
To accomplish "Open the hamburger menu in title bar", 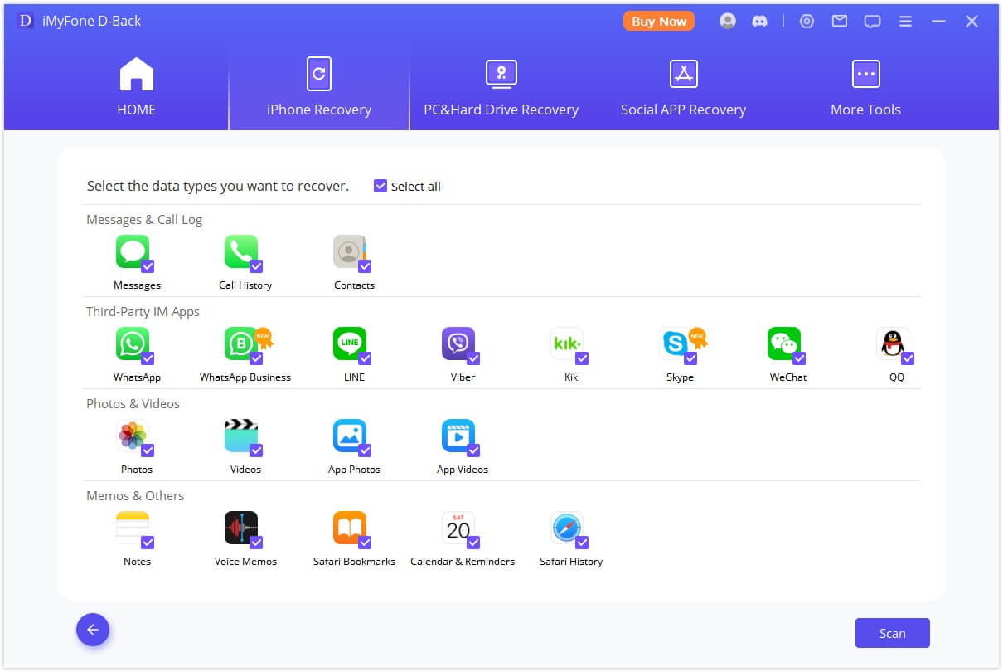I will click(905, 22).
